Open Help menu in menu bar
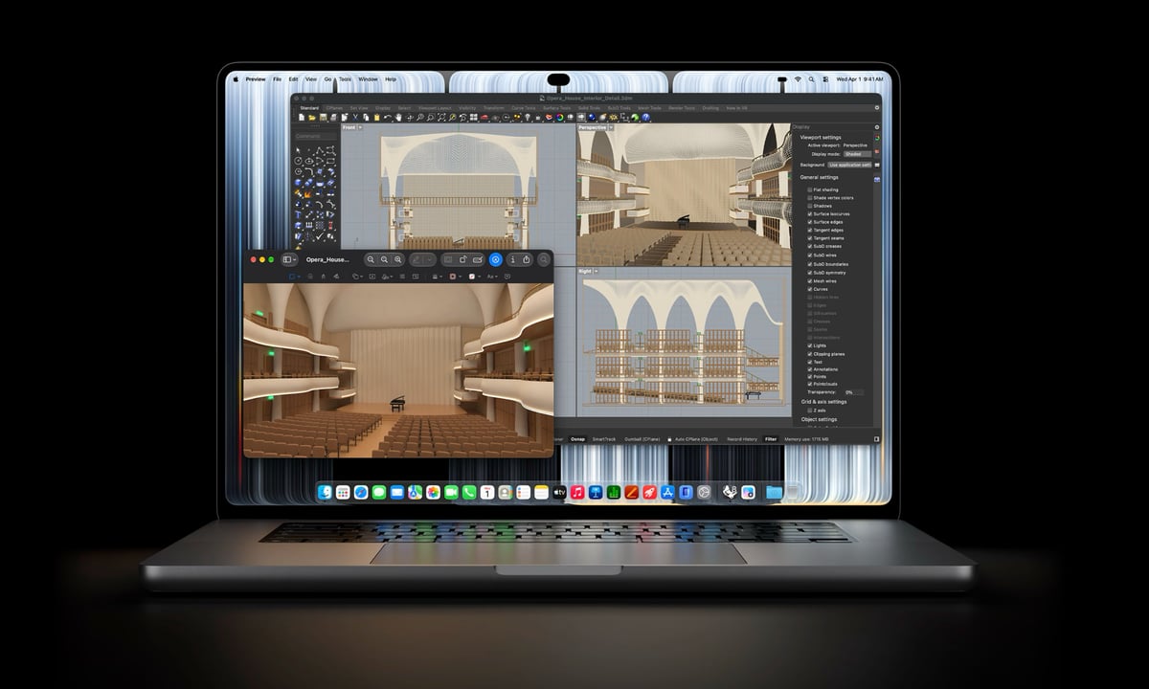Viewport: 1149px width, 689px height. [x=390, y=78]
